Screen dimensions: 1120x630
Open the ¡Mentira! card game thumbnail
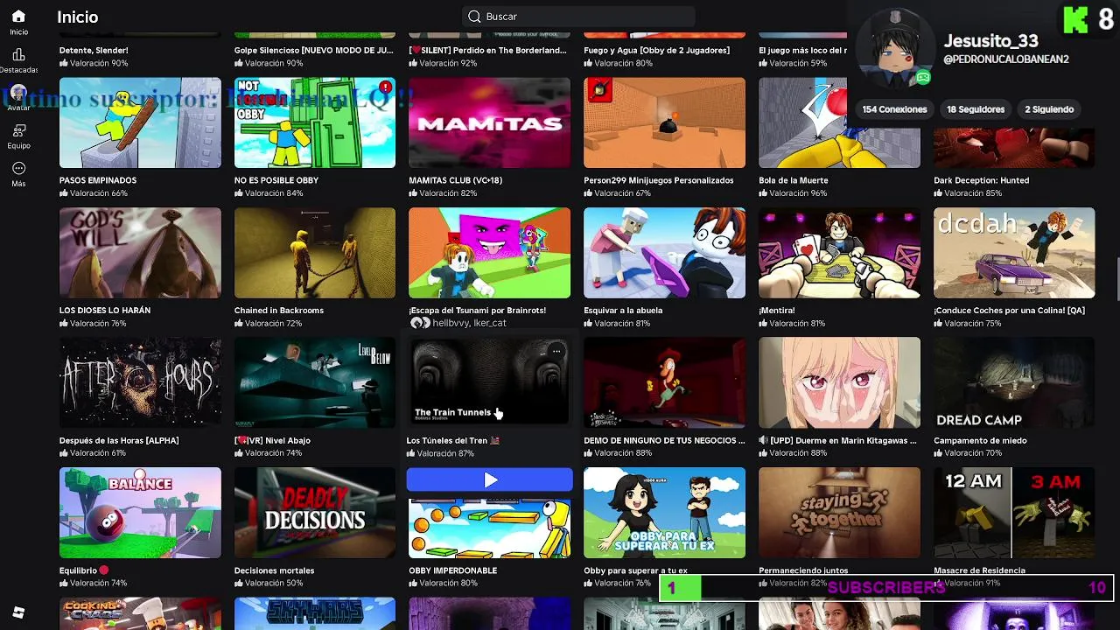pyautogui.click(x=839, y=253)
